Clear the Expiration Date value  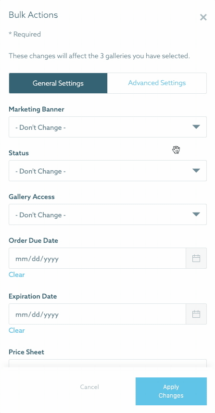click(17, 330)
